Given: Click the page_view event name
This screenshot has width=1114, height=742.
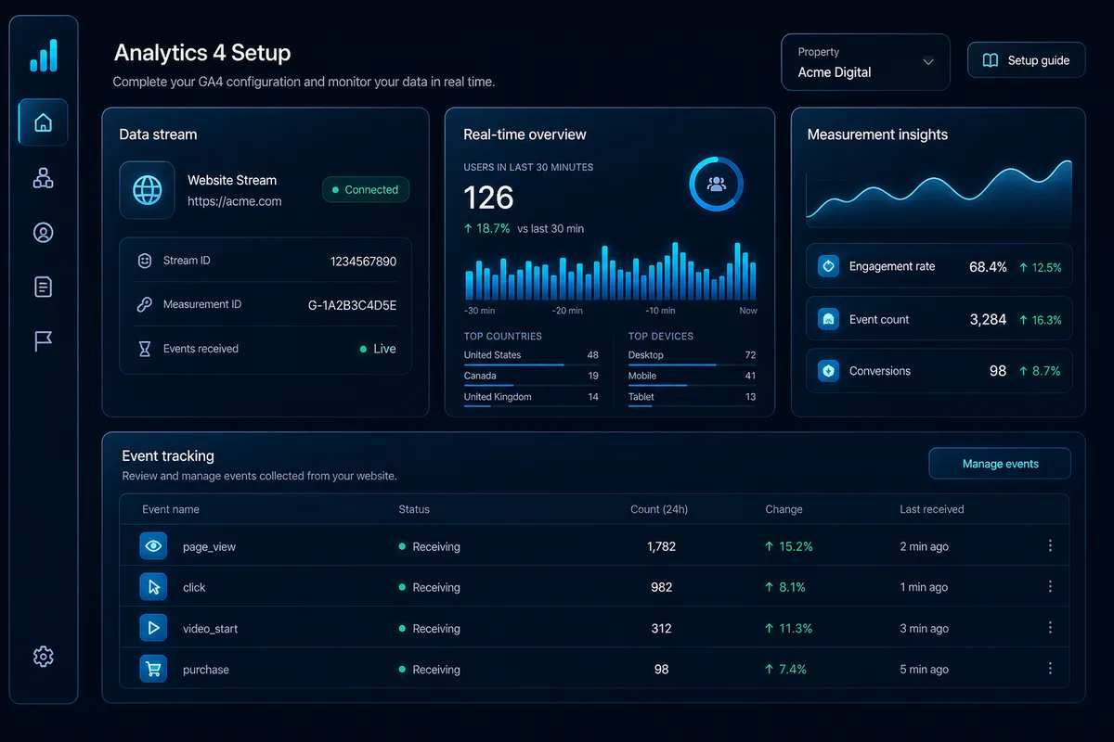Looking at the screenshot, I should (x=209, y=547).
